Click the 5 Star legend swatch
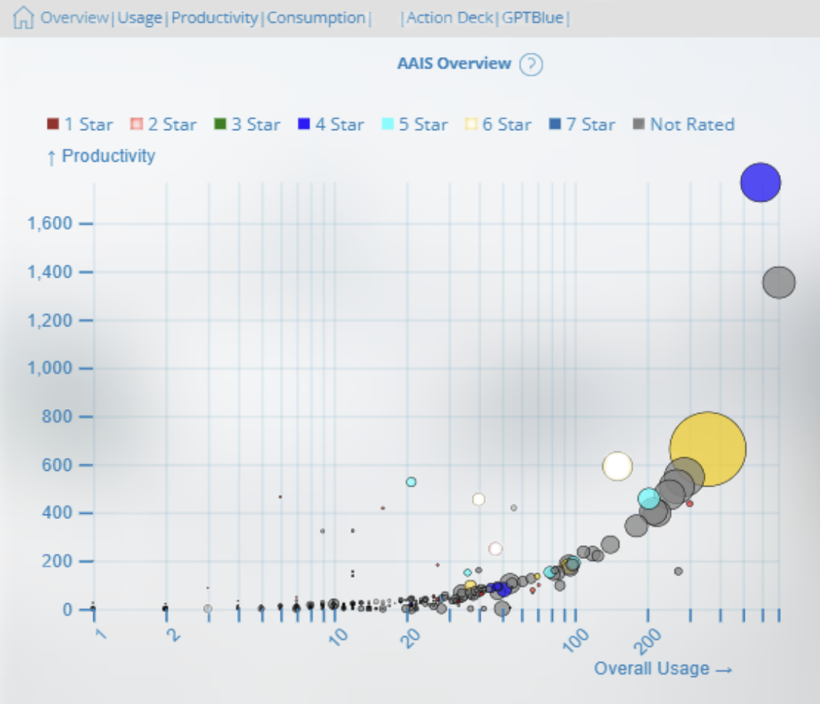The image size is (820, 704). [x=387, y=124]
